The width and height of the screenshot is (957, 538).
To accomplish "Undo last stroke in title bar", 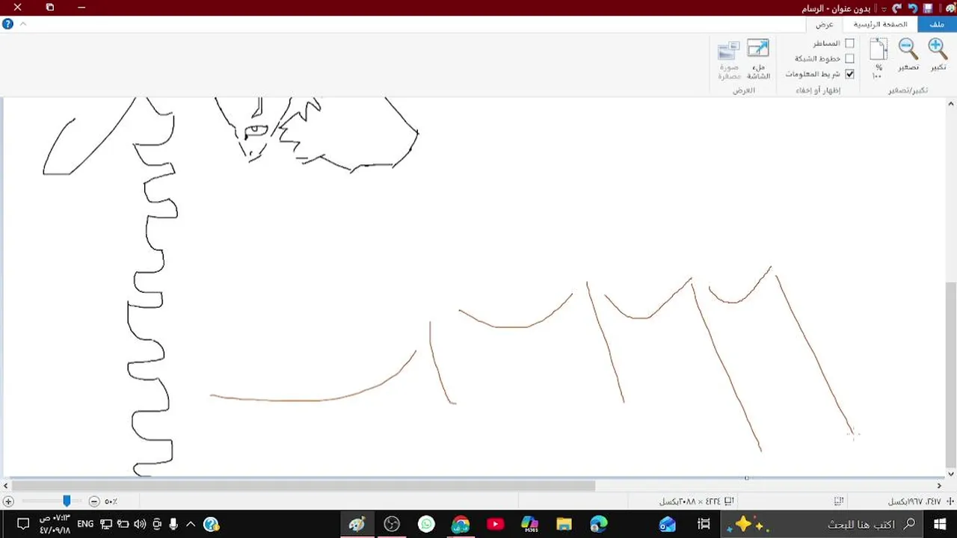I will click(912, 8).
